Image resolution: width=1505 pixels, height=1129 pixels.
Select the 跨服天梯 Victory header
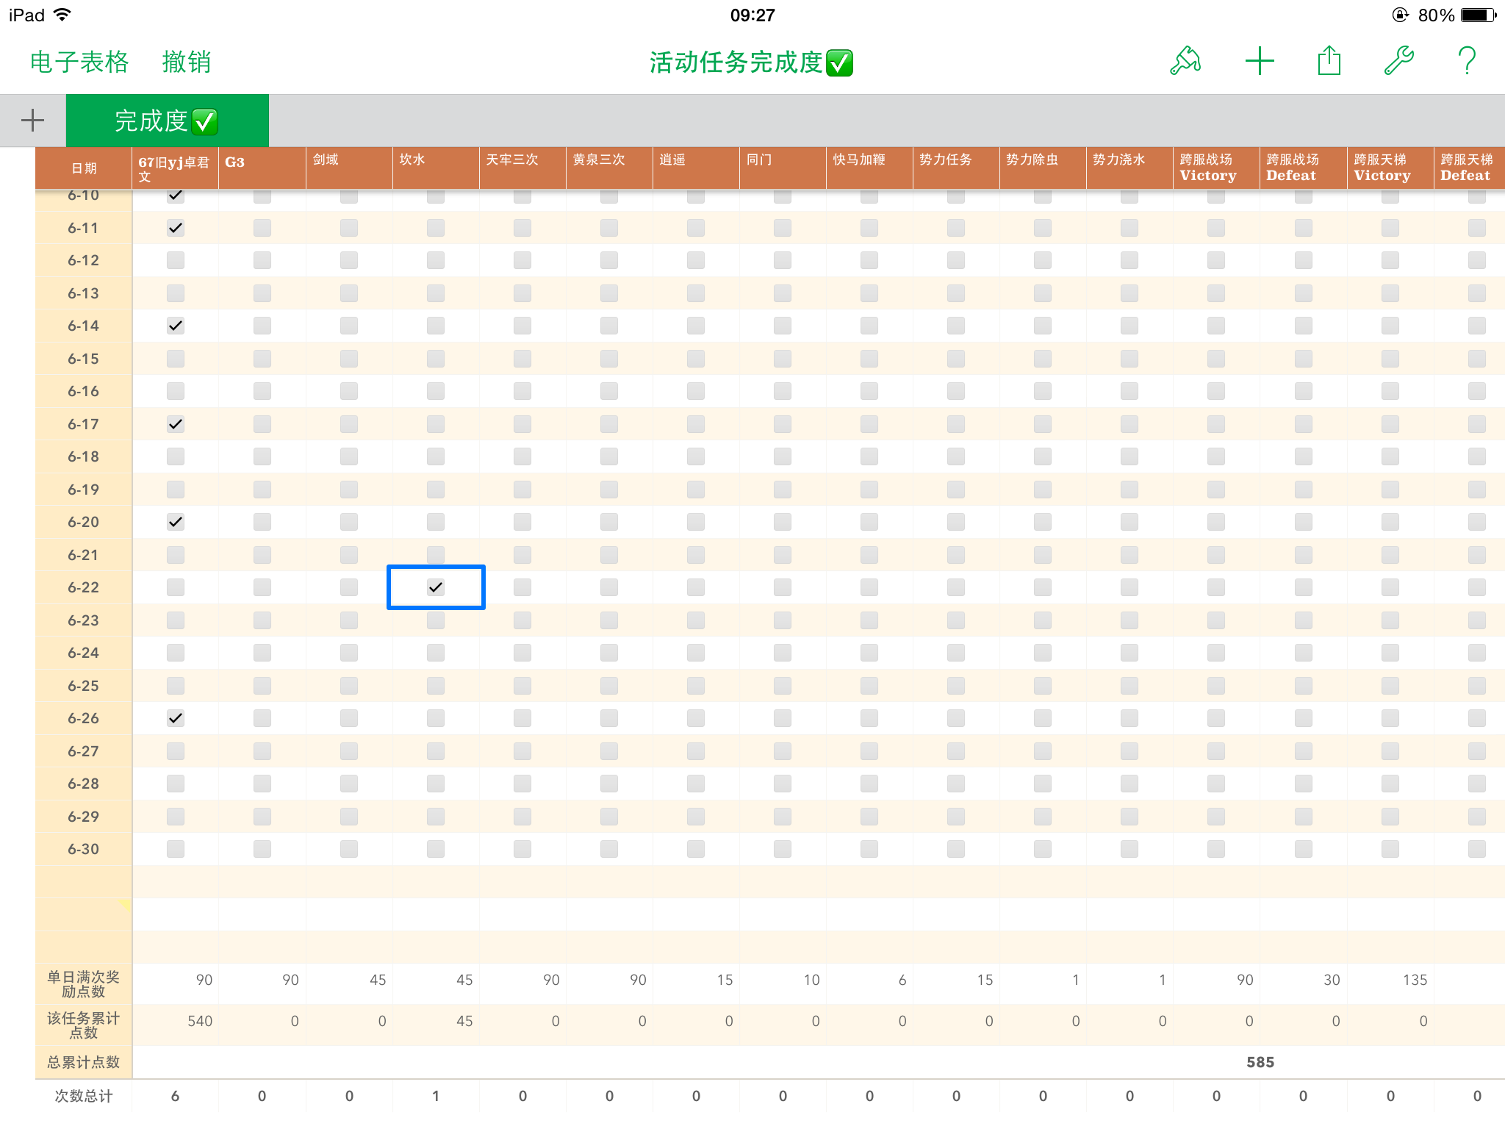(x=1390, y=168)
